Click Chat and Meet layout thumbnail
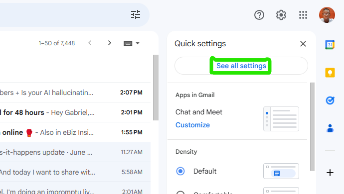This screenshot has height=194, width=344. pyautogui.click(x=281, y=119)
